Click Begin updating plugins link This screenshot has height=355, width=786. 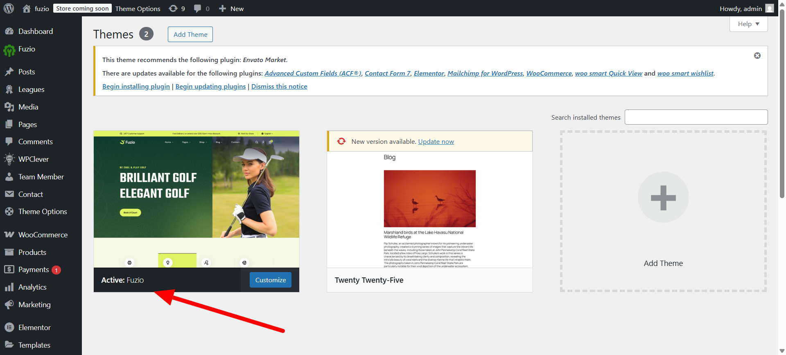click(x=210, y=87)
